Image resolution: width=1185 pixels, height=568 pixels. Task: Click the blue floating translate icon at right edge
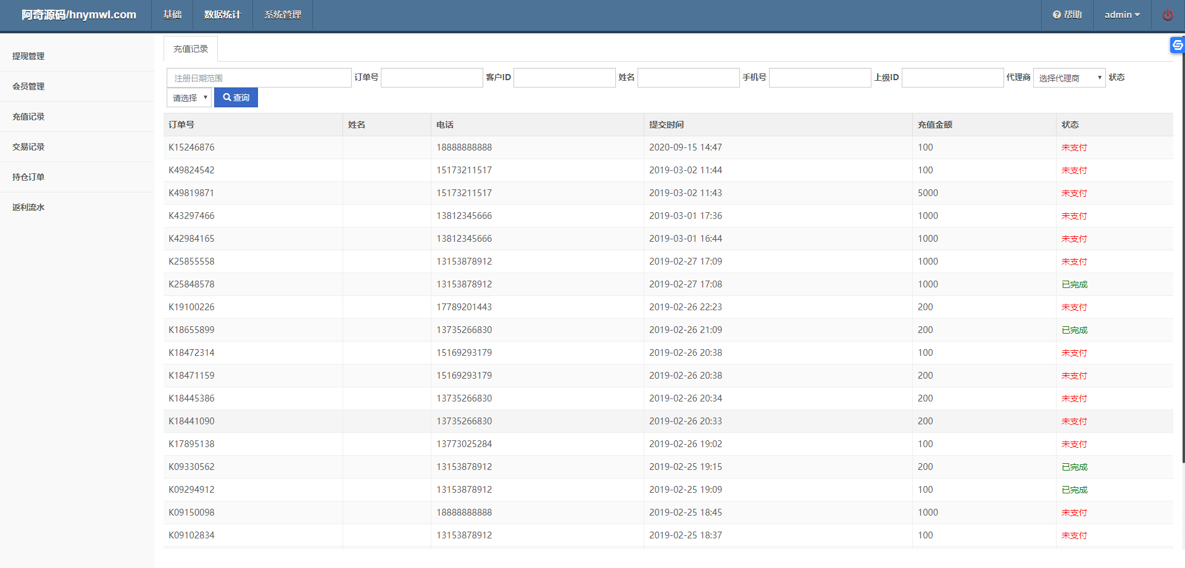click(x=1178, y=45)
